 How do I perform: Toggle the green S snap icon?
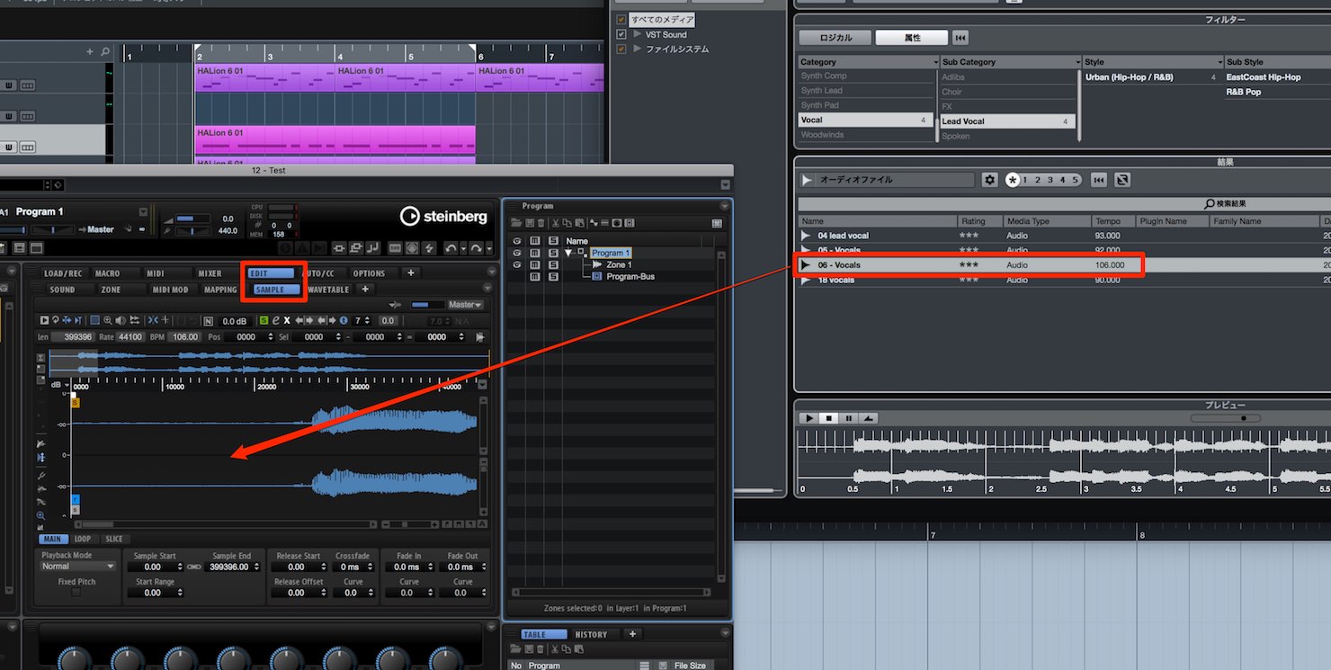click(x=264, y=320)
